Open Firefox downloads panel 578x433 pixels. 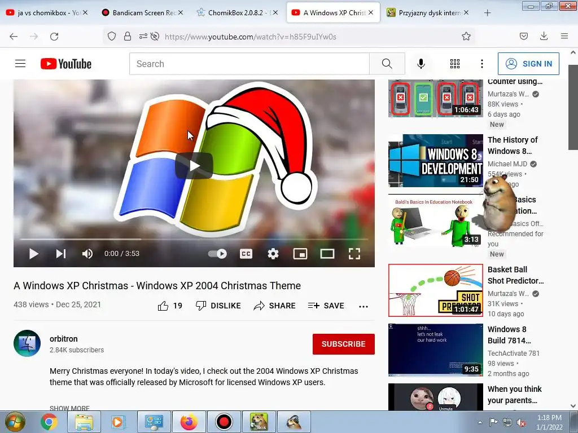pos(544,36)
